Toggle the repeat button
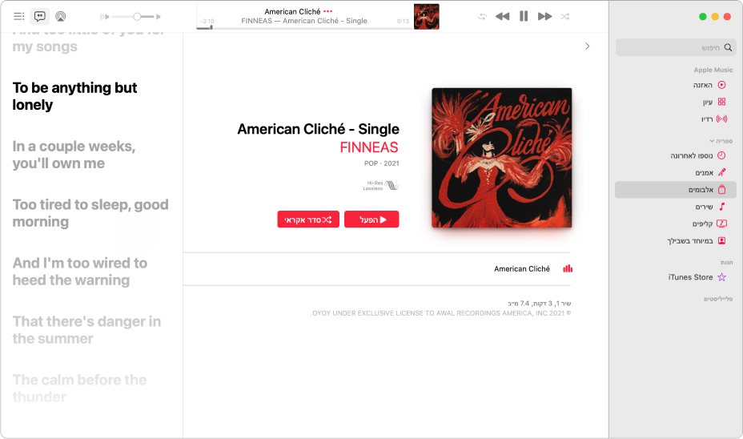This screenshot has width=743, height=439. (x=482, y=17)
